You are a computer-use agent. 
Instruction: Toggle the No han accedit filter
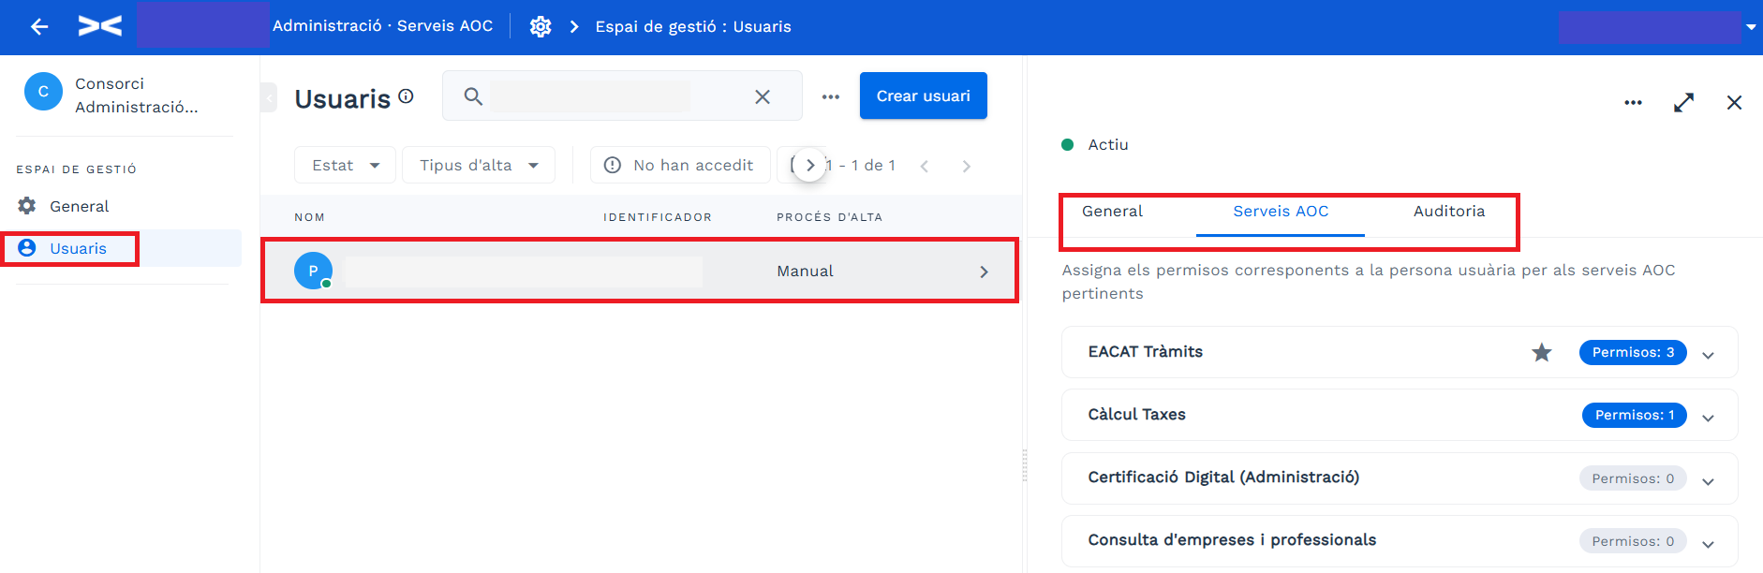click(680, 165)
